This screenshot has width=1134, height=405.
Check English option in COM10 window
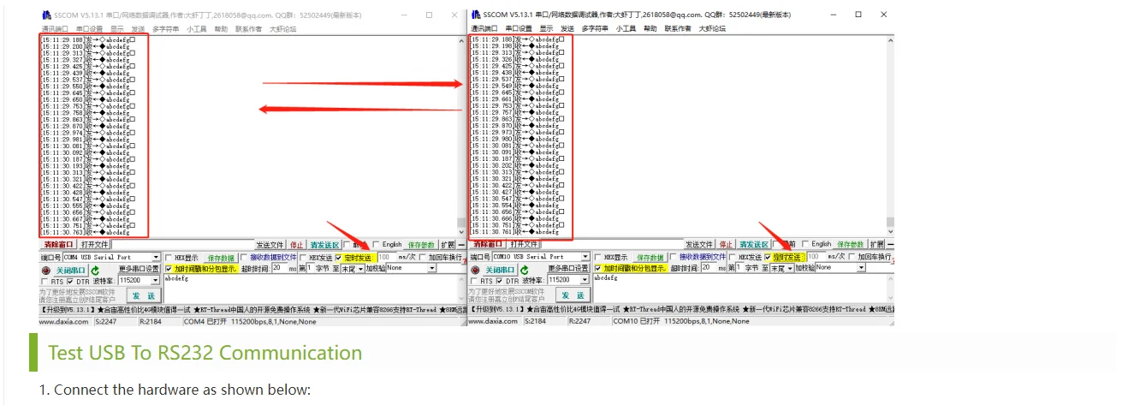click(804, 245)
